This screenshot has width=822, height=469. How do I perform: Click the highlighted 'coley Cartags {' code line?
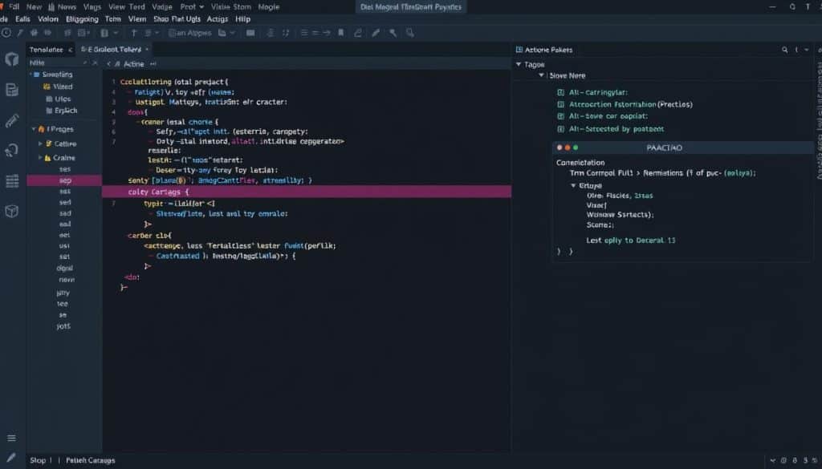tap(307, 192)
